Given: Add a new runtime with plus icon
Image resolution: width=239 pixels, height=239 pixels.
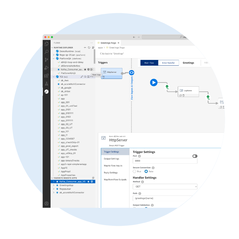Looking at the screenshot, I should click(85, 47).
